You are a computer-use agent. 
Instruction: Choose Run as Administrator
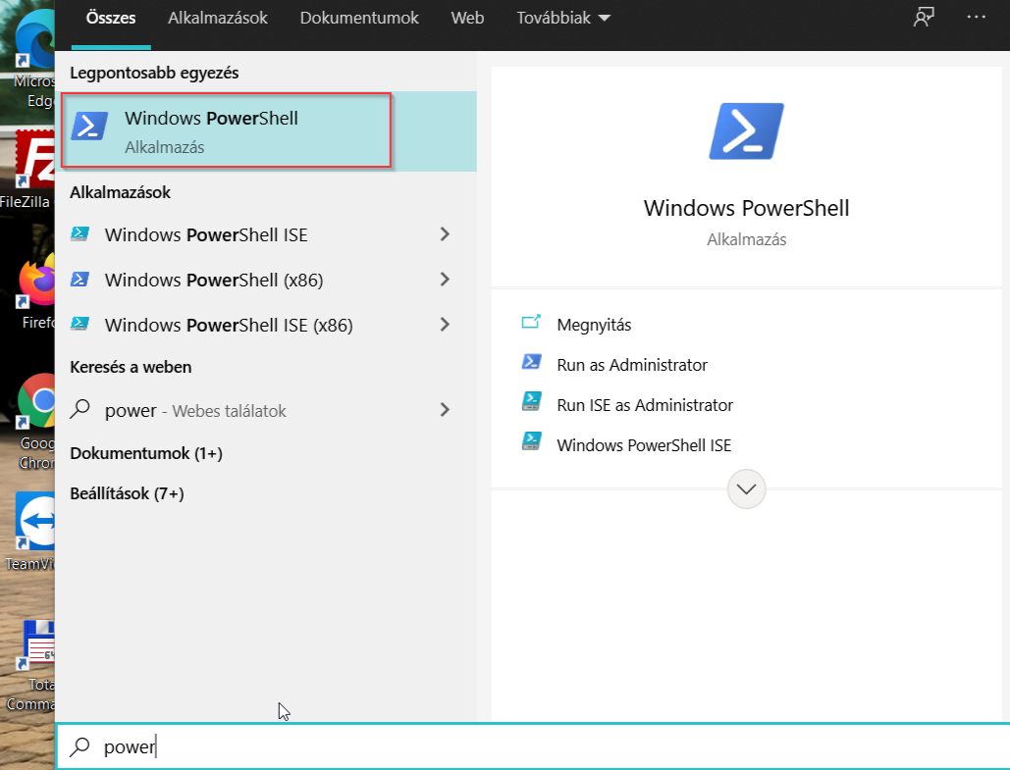(632, 365)
